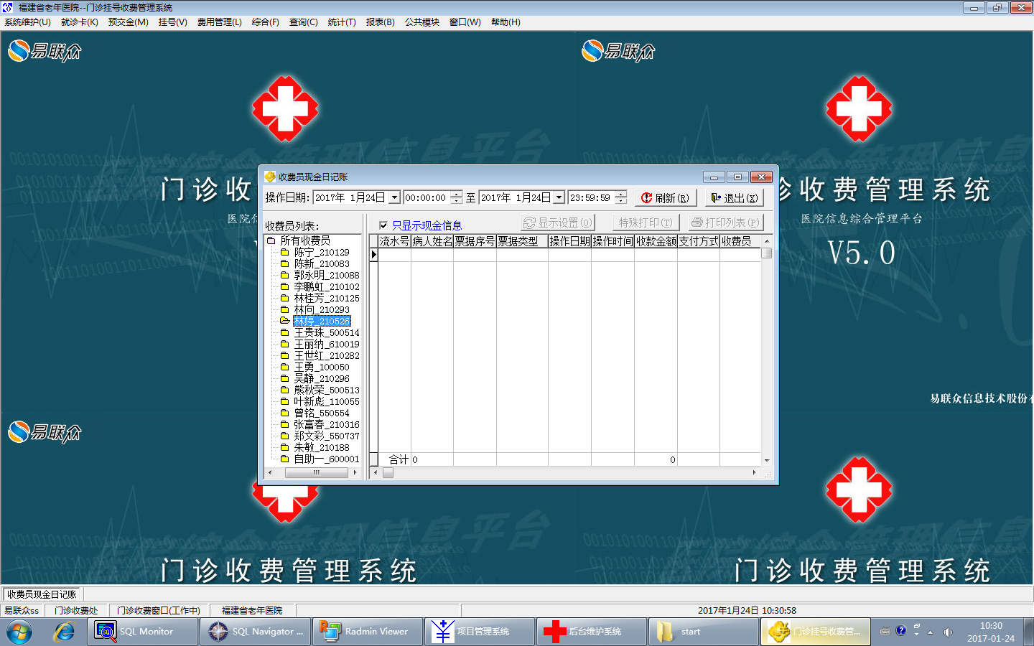
Task: Open the 报表(B) menu
Action: click(380, 22)
